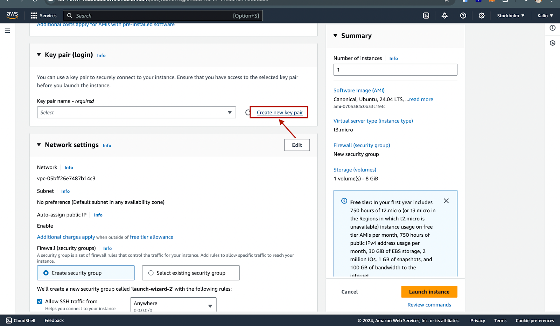Screen dimensions: 560x326
Task: Go to the AWS console home logo
Action: coord(12,15)
